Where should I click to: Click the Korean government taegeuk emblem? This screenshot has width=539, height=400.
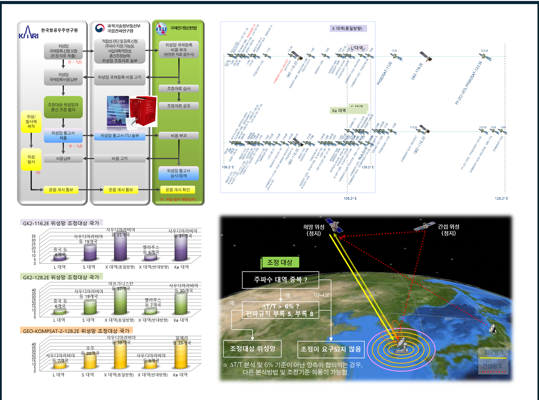[100, 28]
